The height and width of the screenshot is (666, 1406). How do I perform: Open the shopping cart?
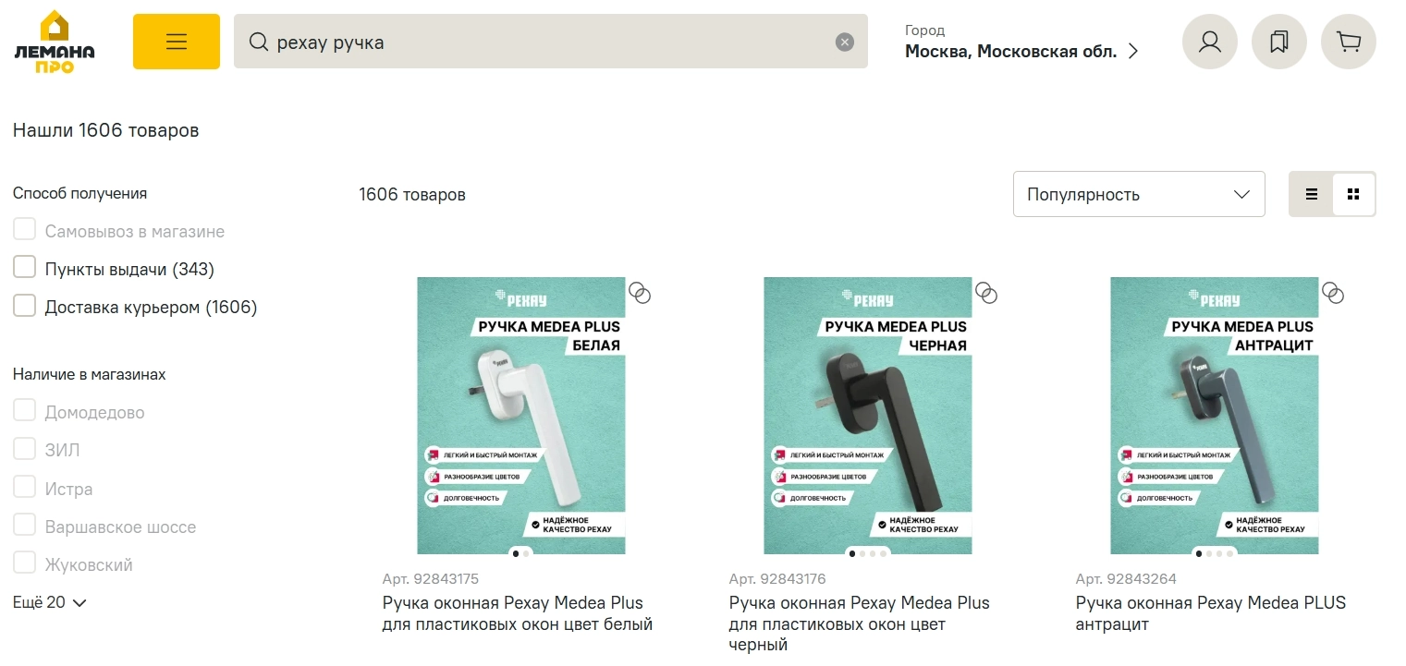pos(1348,42)
